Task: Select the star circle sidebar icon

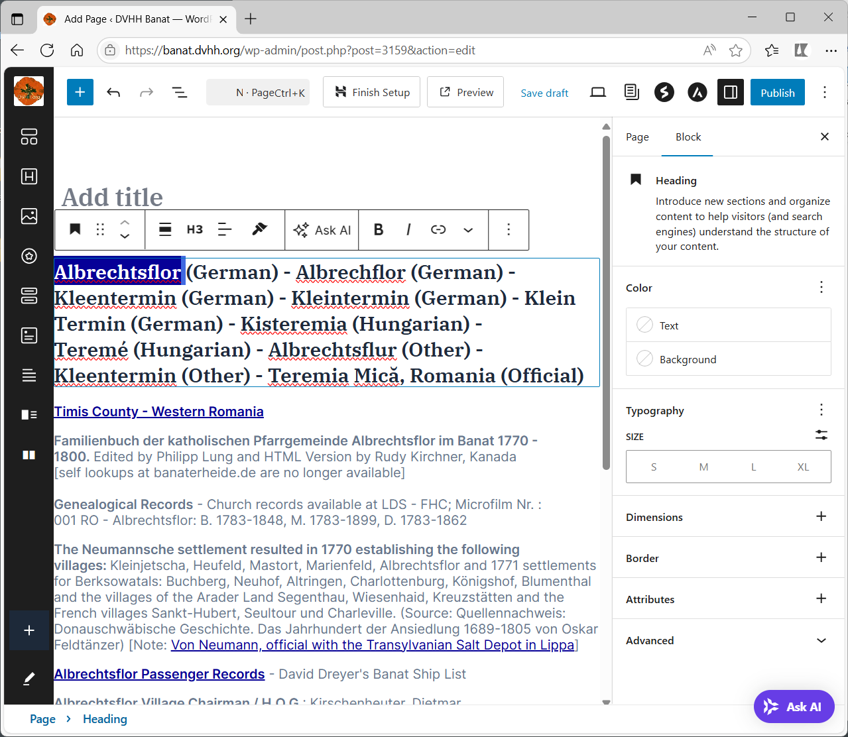Action: click(29, 256)
